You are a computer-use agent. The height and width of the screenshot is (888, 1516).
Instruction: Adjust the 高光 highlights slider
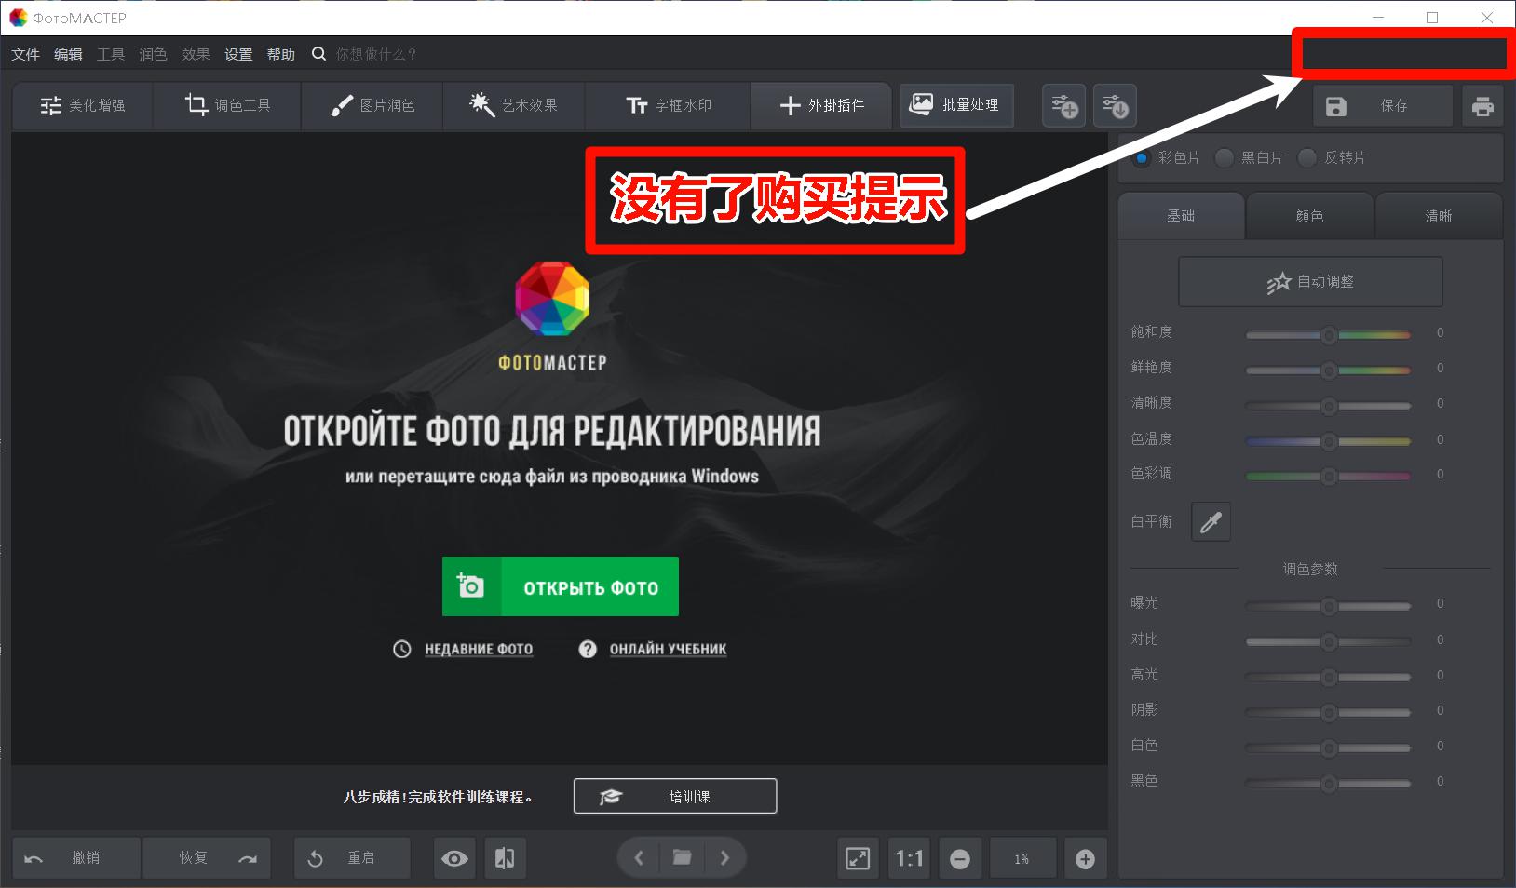pyautogui.click(x=1329, y=677)
